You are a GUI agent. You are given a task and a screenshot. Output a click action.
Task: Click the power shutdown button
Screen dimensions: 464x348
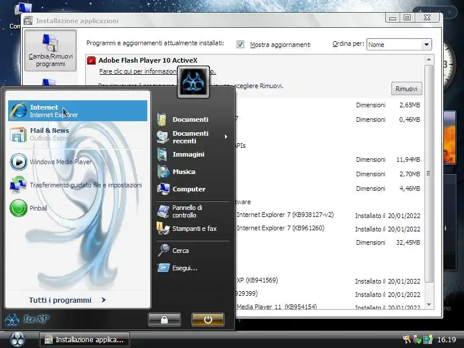tap(208, 320)
